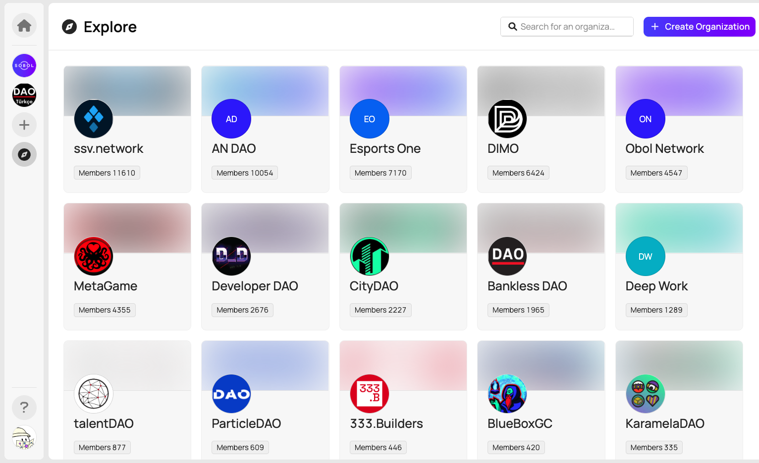Click the Developer DAO D_D logo

[x=231, y=256]
